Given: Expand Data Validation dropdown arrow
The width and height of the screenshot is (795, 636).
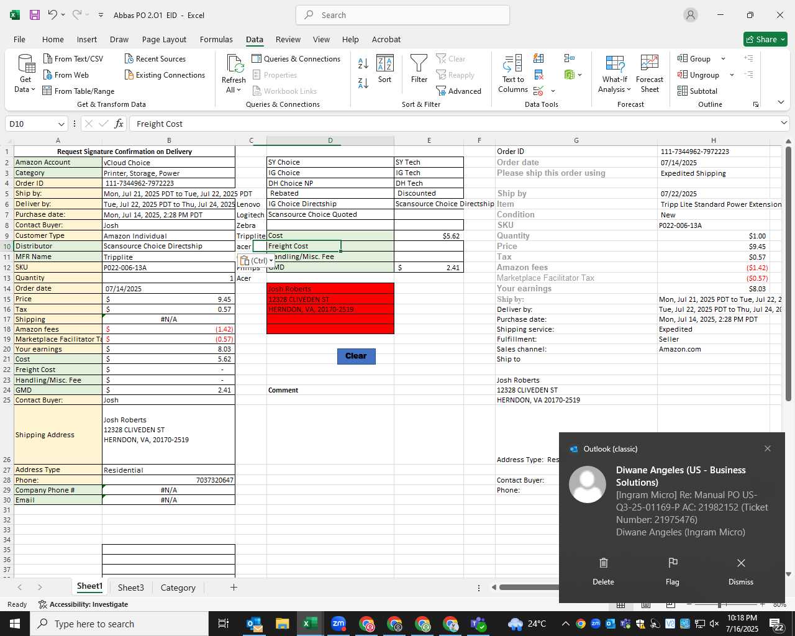Looking at the screenshot, I should point(553,91).
